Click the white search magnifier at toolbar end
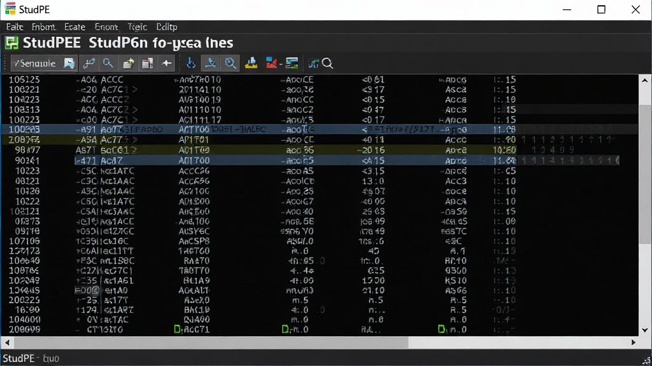The width and height of the screenshot is (652, 366). pos(328,63)
